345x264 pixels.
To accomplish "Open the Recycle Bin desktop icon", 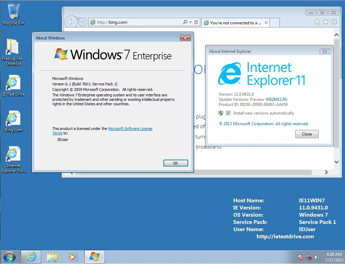I will click(14, 14).
